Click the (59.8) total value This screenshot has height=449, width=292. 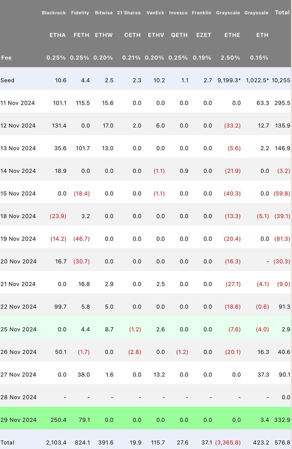pyautogui.click(x=282, y=193)
